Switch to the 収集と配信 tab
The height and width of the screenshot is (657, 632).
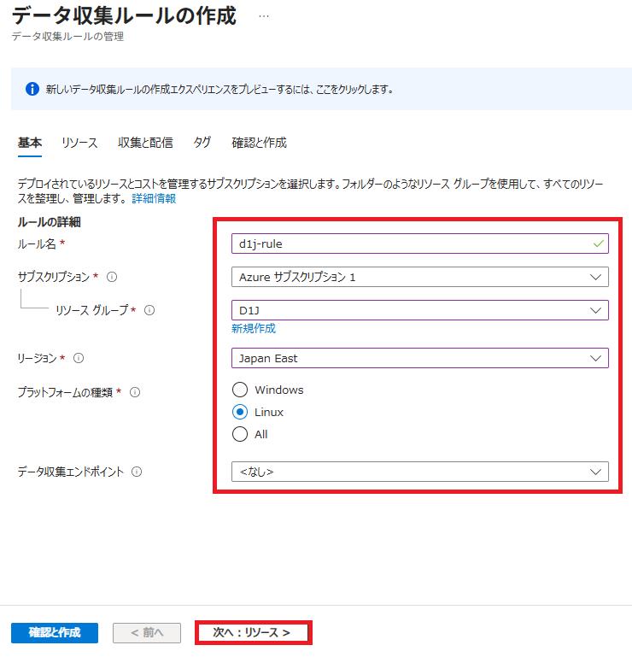point(145,143)
